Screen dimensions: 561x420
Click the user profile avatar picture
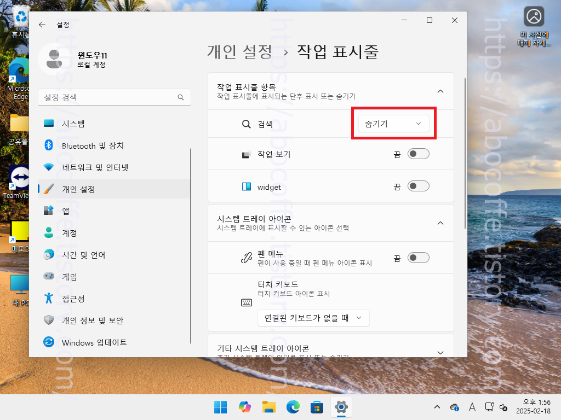coord(54,59)
